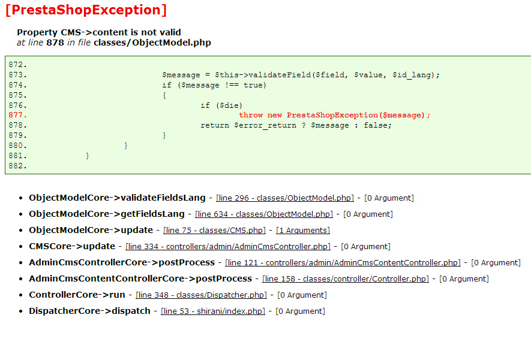The height and width of the screenshot is (339, 531).
Task: Click [0 Argument] beside DispatcherCore->dispatch
Action: click(x=301, y=311)
